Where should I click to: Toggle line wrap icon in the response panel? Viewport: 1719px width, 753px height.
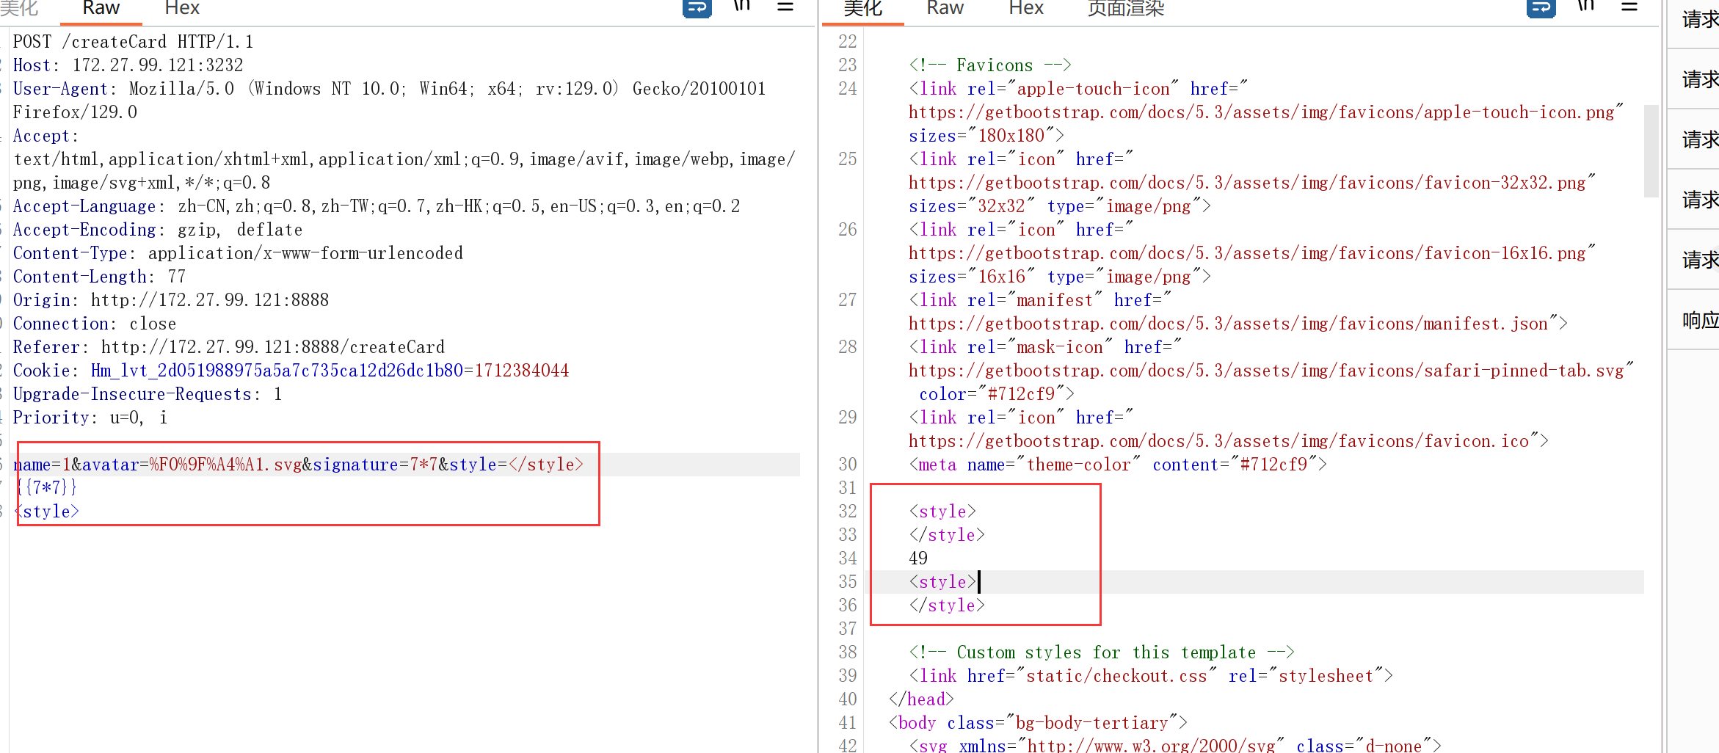coord(1541,8)
